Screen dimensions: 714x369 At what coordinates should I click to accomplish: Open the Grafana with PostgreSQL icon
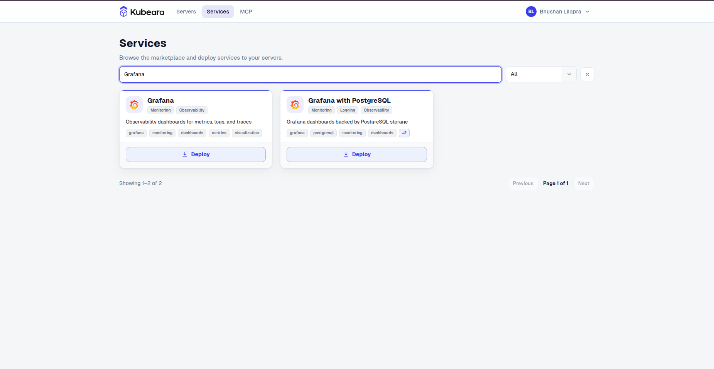coord(295,105)
